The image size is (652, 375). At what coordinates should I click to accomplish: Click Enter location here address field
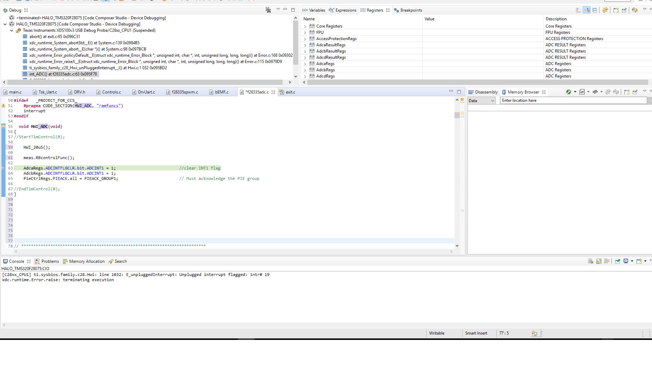(573, 101)
